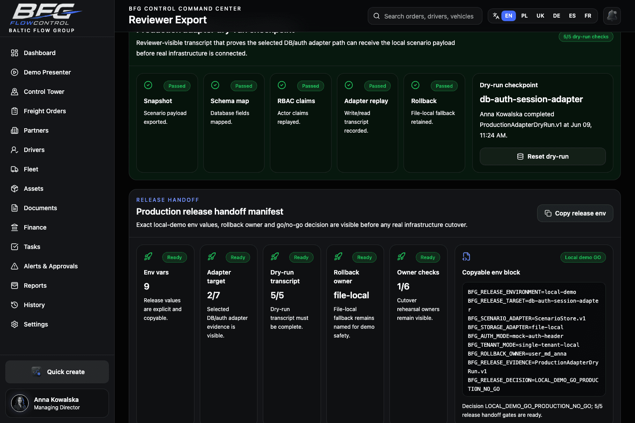Click the Partners building icon
Screen dimensions: 635x423
[15, 130]
